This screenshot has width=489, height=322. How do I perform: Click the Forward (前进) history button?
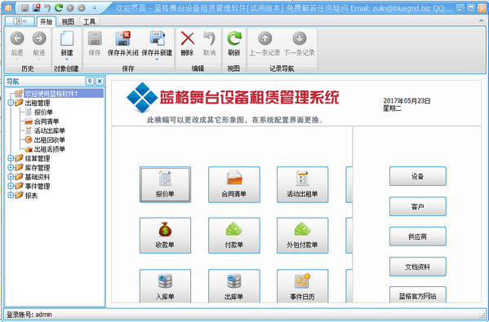coord(39,44)
